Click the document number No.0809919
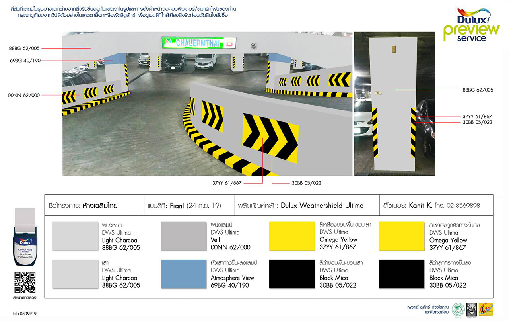Screen dimensions: 509x321 (x=25, y=314)
